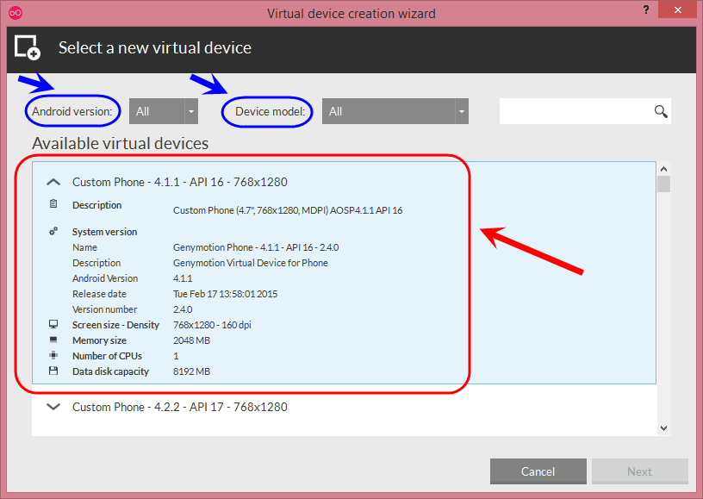Click the scroll down arrow of the device list

pyautogui.click(x=664, y=428)
